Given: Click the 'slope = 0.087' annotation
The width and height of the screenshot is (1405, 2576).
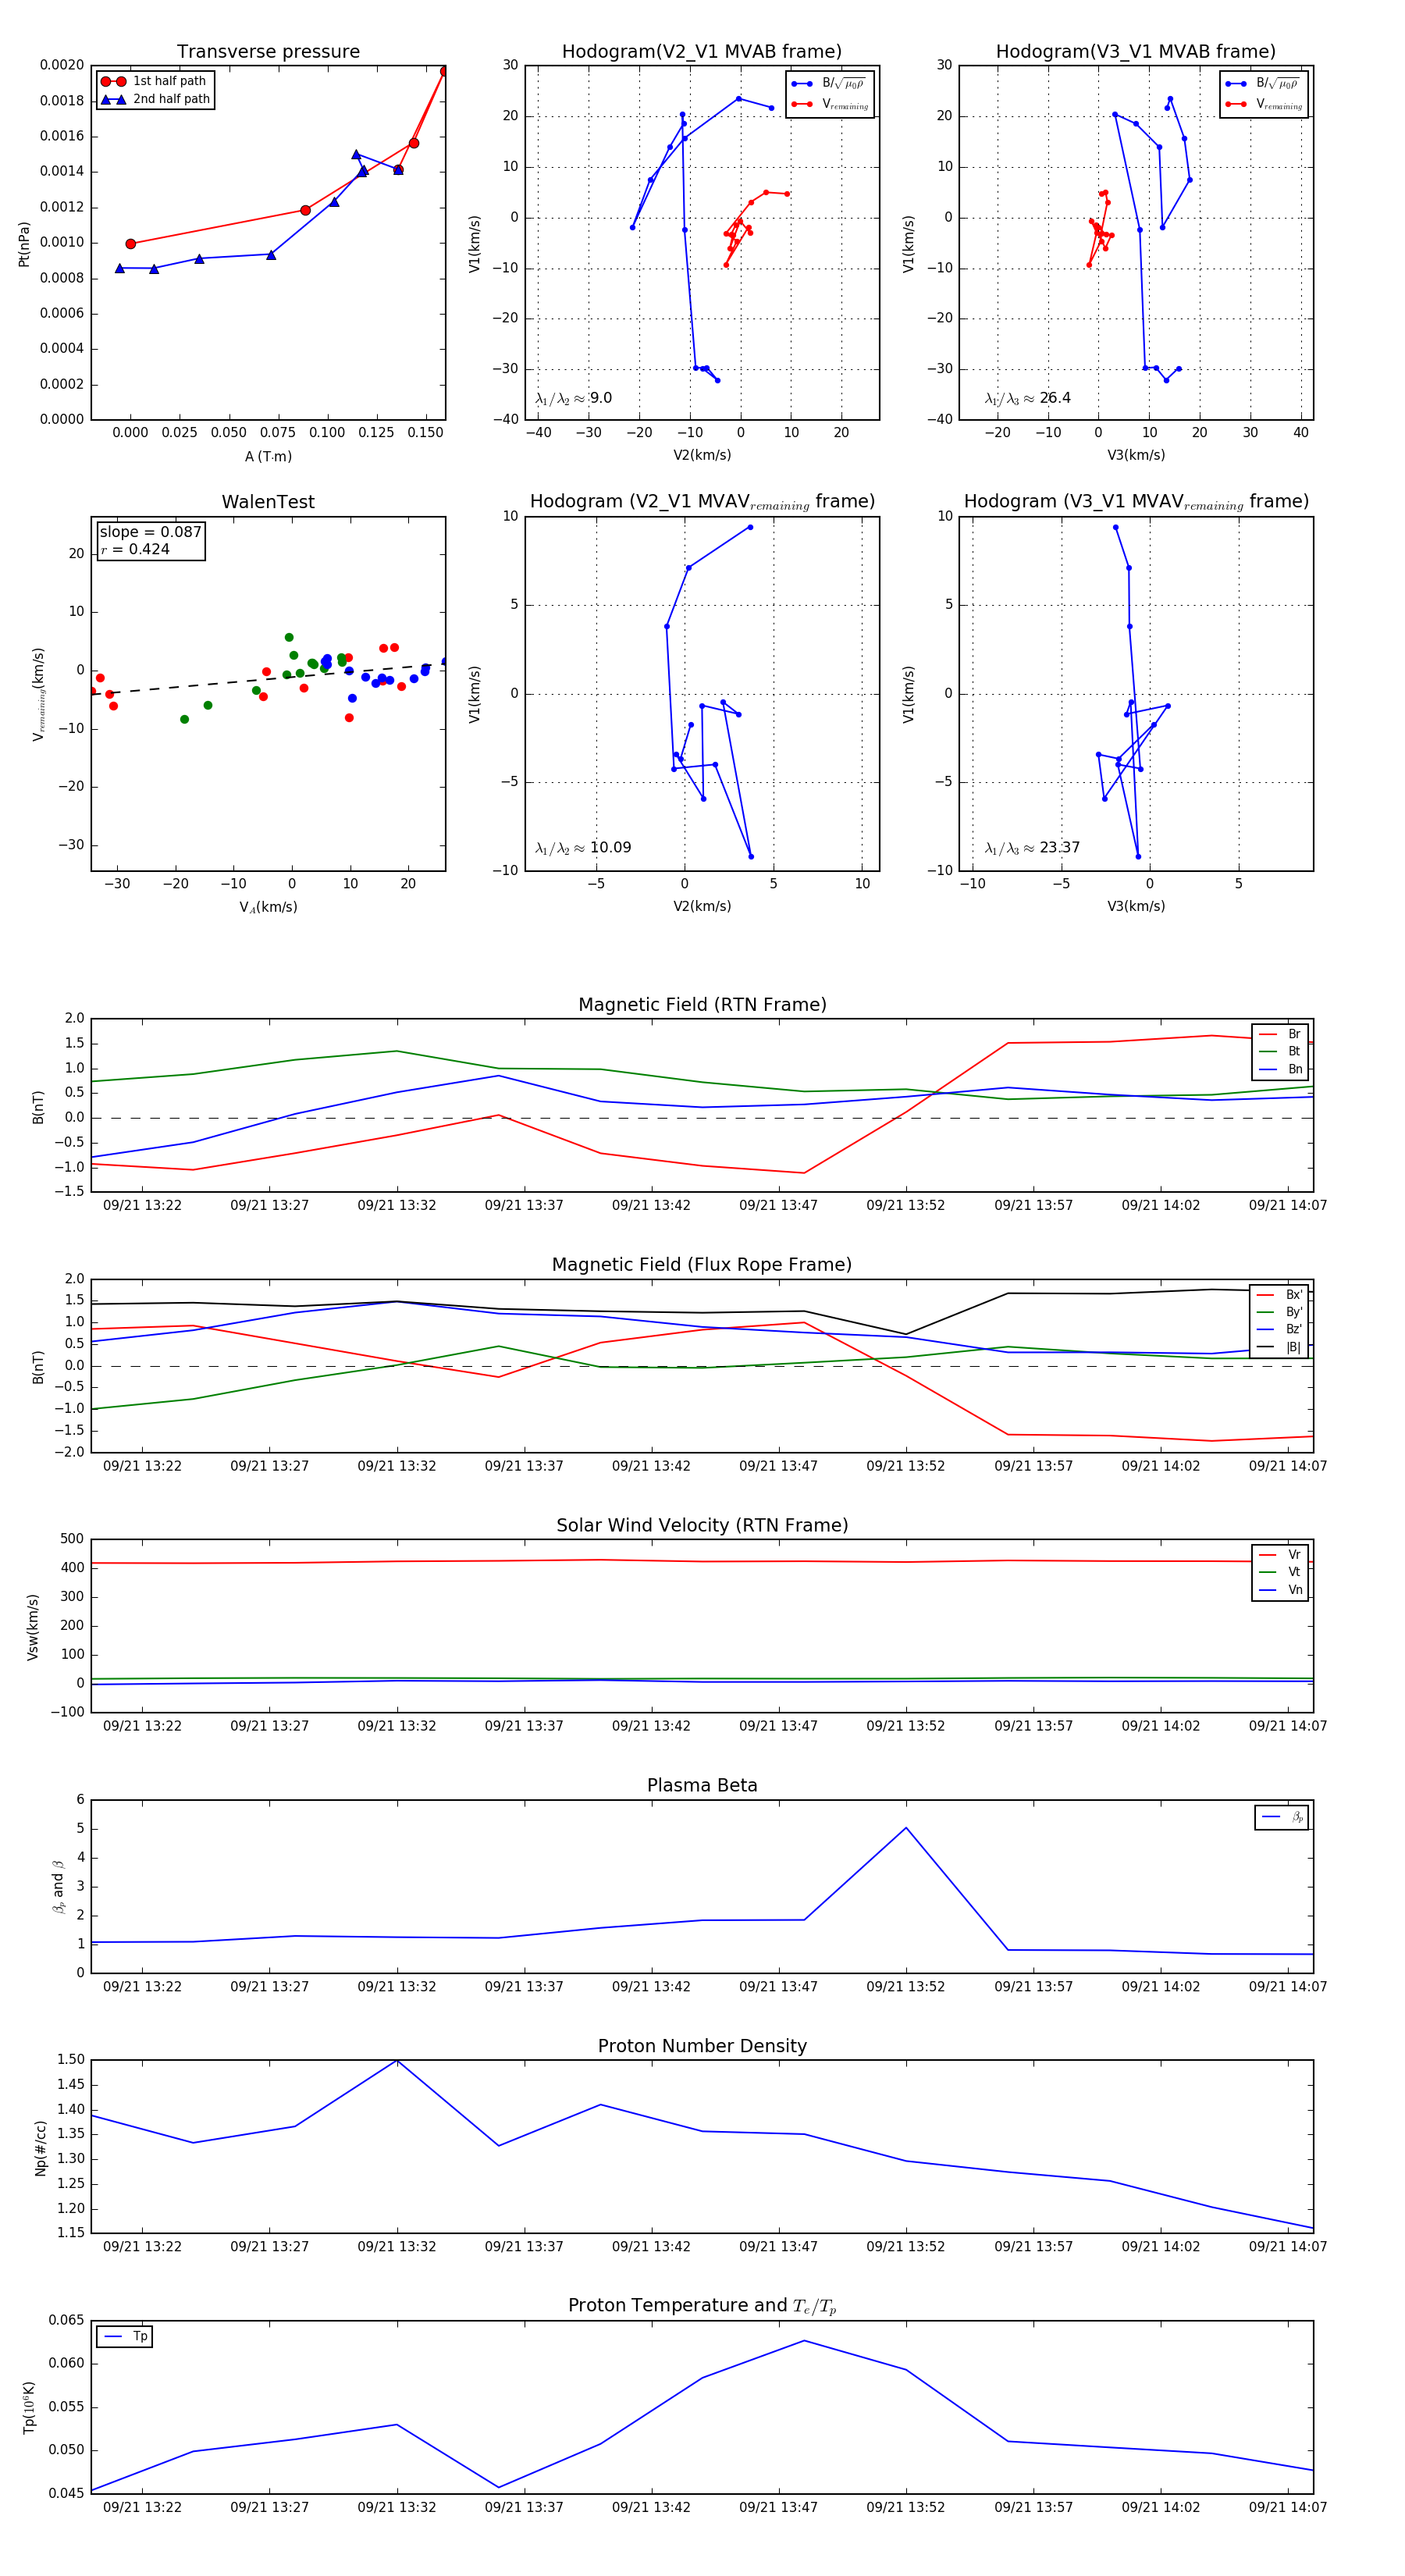Looking at the screenshot, I should 150,532.
